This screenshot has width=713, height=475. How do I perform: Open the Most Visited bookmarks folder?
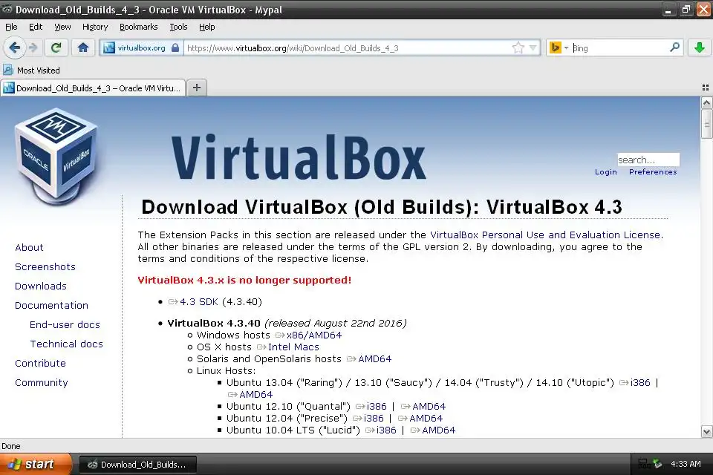tap(32, 70)
